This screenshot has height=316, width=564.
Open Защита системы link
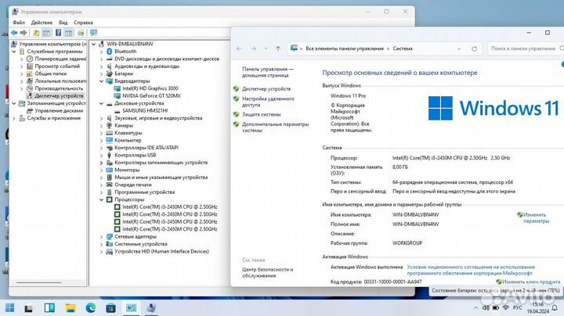coord(261,114)
